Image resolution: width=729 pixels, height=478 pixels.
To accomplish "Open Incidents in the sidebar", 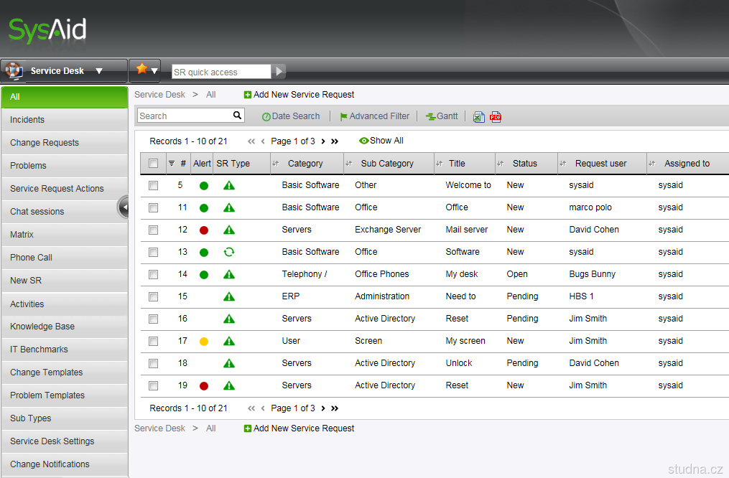I will pos(27,120).
